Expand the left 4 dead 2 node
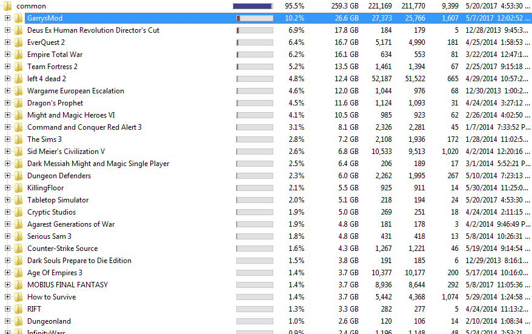The image size is (532, 334). point(7,79)
